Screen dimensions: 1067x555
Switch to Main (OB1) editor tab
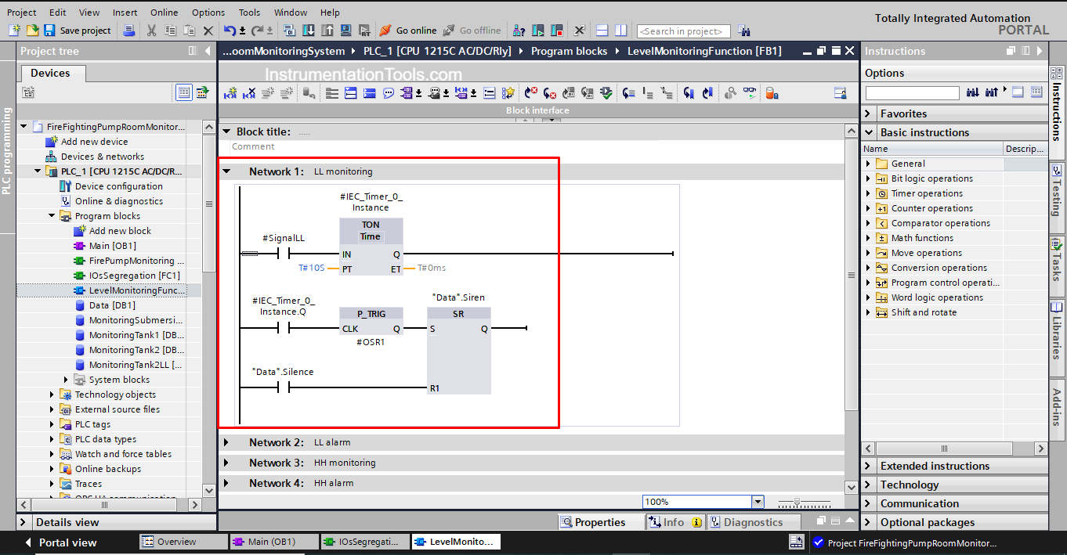pyautogui.click(x=274, y=542)
